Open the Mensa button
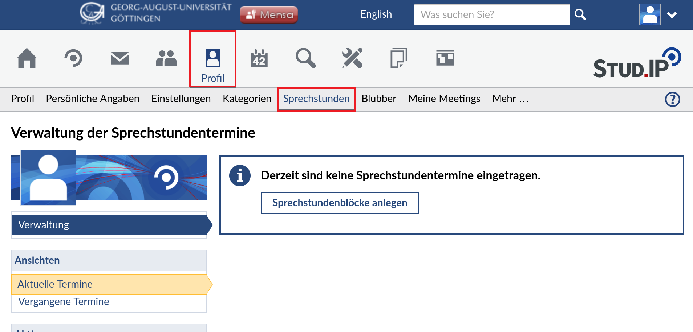The height and width of the screenshot is (332, 693). [269, 15]
